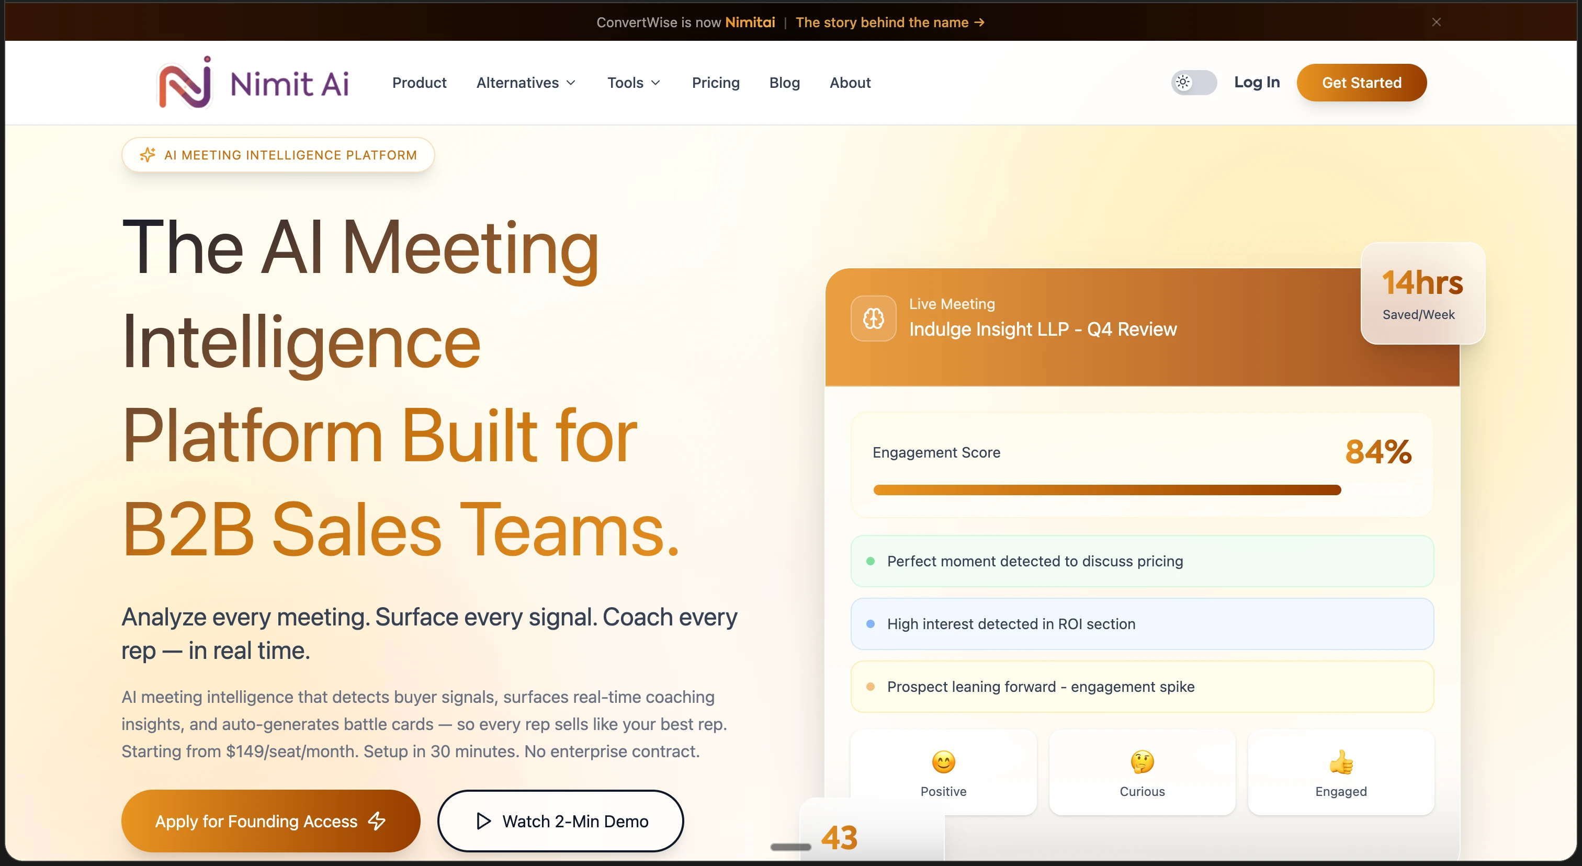Select 'High interest detected in ROI section' alert
Viewport: 1582px width, 866px height.
click(x=1142, y=623)
